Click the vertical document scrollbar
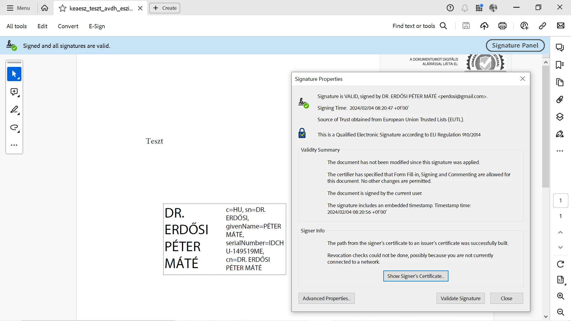This screenshot has width=571, height=321. click(x=545, y=127)
